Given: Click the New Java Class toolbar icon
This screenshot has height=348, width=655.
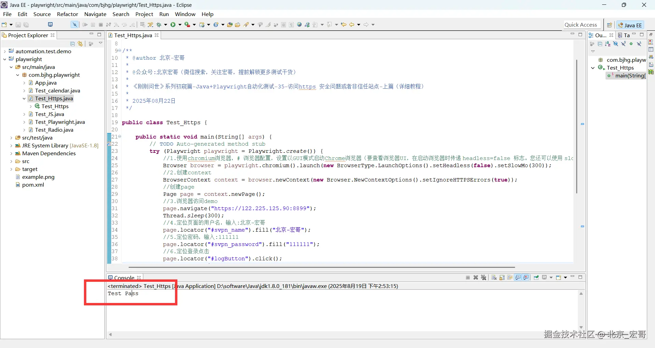Looking at the screenshot, I should tap(216, 25).
